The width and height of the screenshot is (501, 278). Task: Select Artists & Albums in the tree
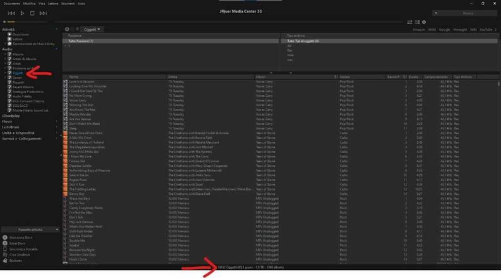[24, 59]
